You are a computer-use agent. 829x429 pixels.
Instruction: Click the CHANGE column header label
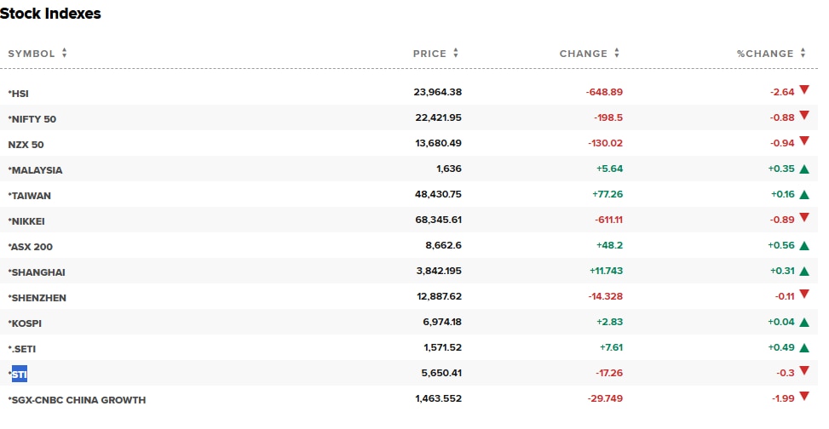583,54
